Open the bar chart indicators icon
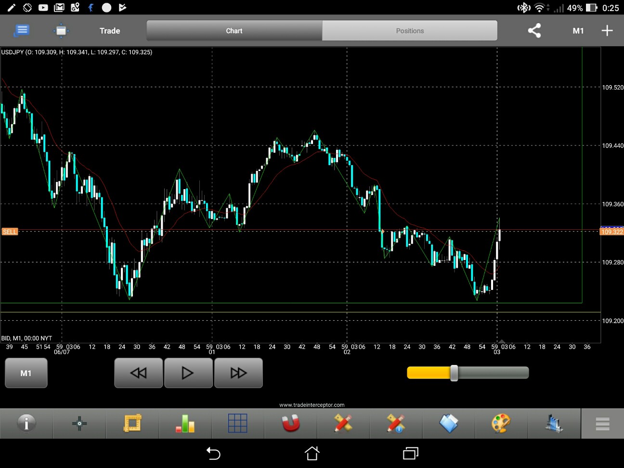Viewport: 624px width, 468px height. coord(185,423)
